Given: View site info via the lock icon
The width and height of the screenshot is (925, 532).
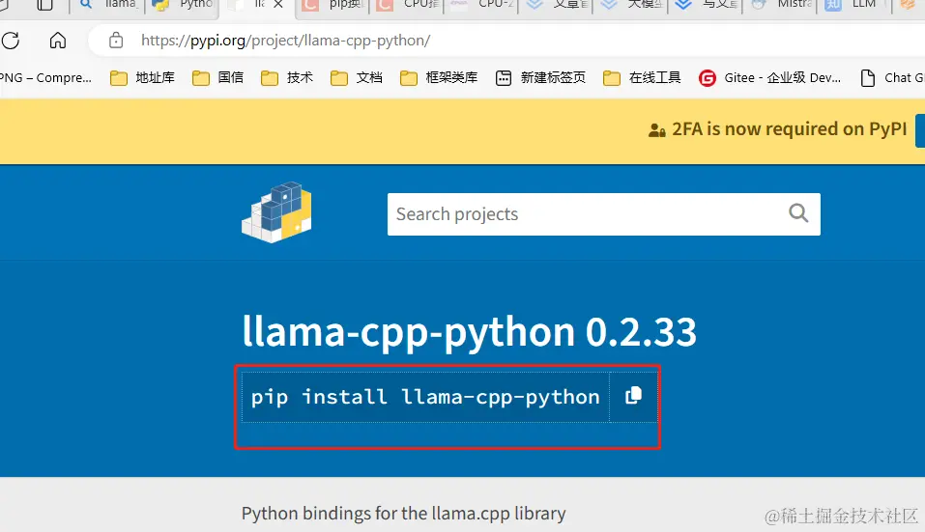Looking at the screenshot, I should 116,40.
